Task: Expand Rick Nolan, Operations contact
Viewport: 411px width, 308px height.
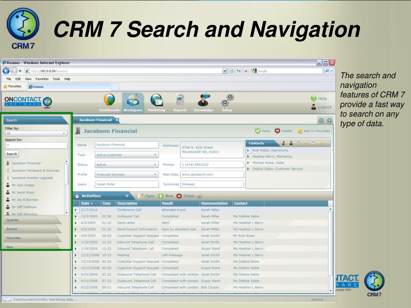Action: tap(248, 150)
